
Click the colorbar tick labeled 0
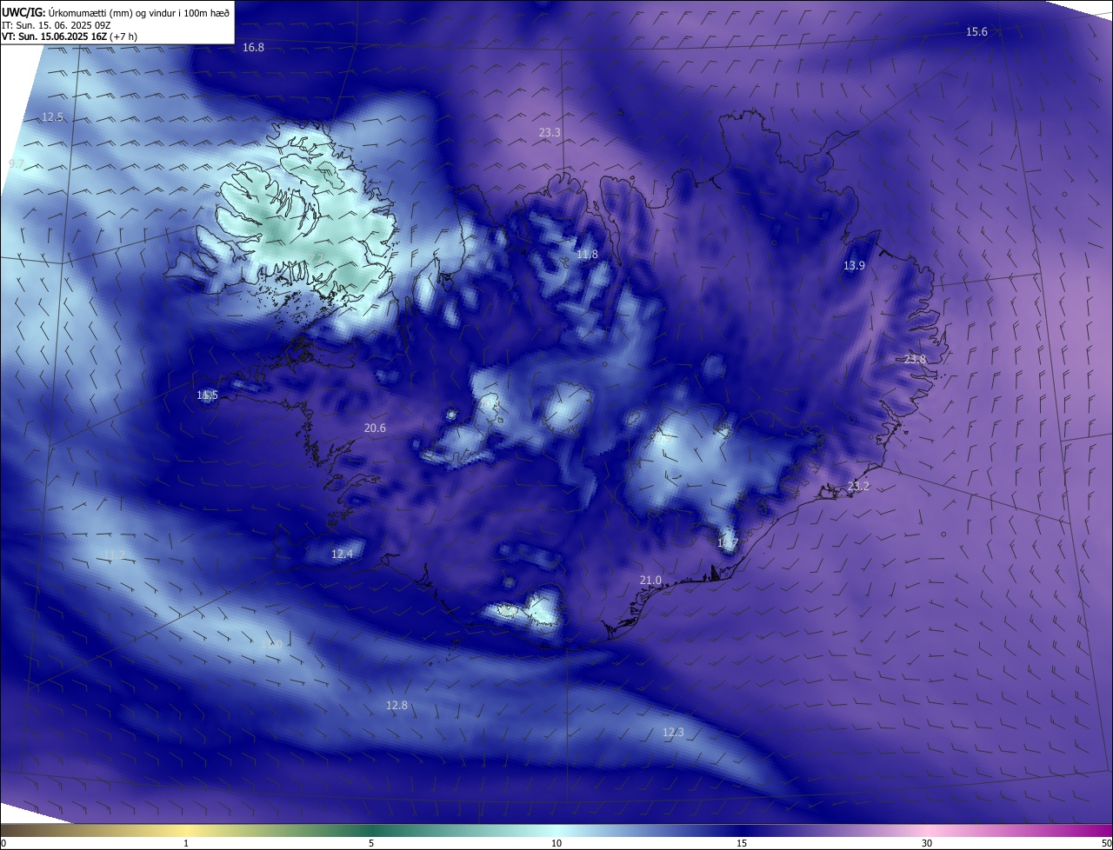pyautogui.click(x=3, y=843)
